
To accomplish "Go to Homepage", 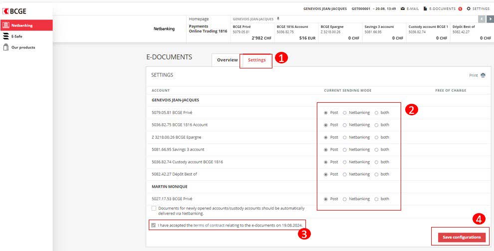I will point(199,19).
